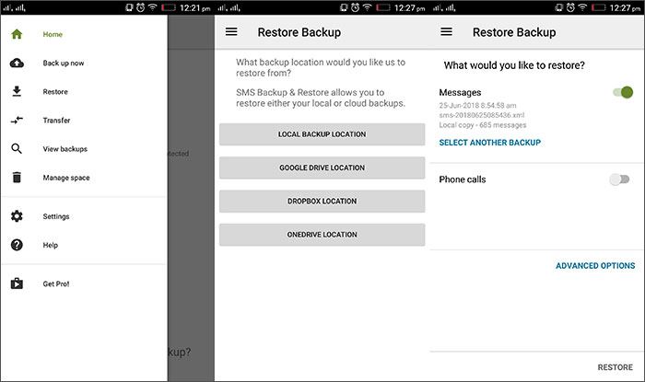Image resolution: width=645 pixels, height=382 pixels.
Task: Tap Select Another Backup link
Action: coord(490,143)
